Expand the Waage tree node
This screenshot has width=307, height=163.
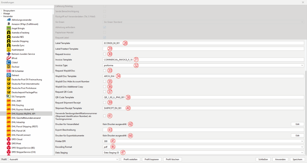tap(1, 14)
